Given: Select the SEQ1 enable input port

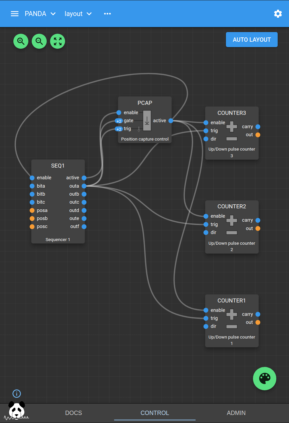Looking at the screenshot, I should [x=32, y=178].
